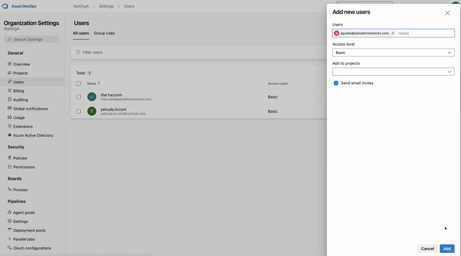Image resolution: width=461 pixels, height=256 pixels.
Task: Toggle the select-all users checkbox
Action: 79,84
